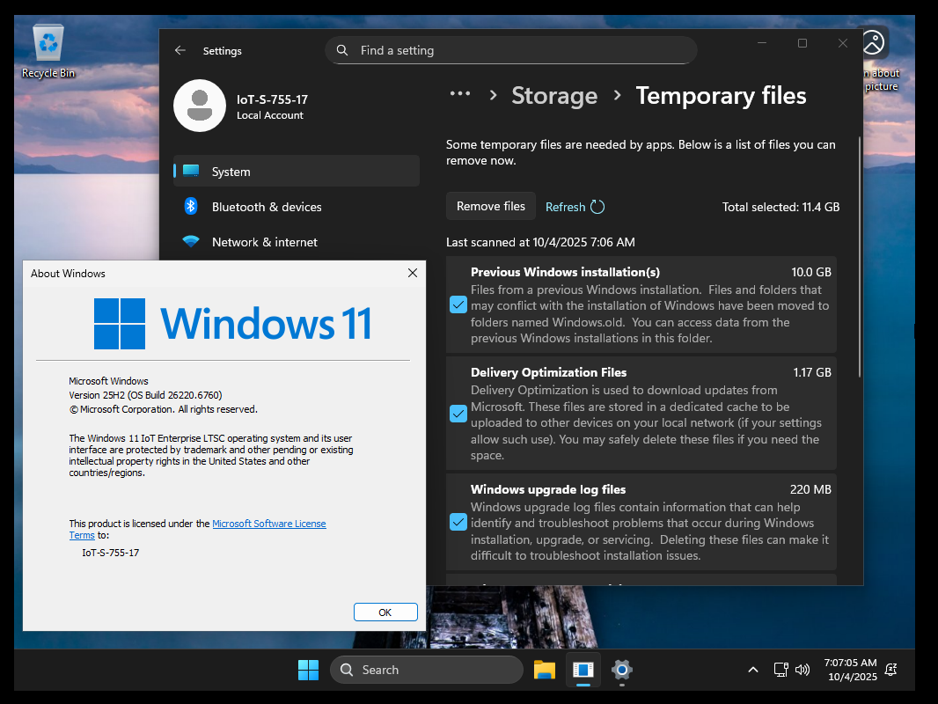Click the Bluetooth icon in sidebar
938x704 pixels.
coord(191,206)
